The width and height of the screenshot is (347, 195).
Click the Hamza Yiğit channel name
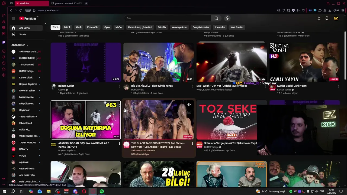click(x=137, y=90)
